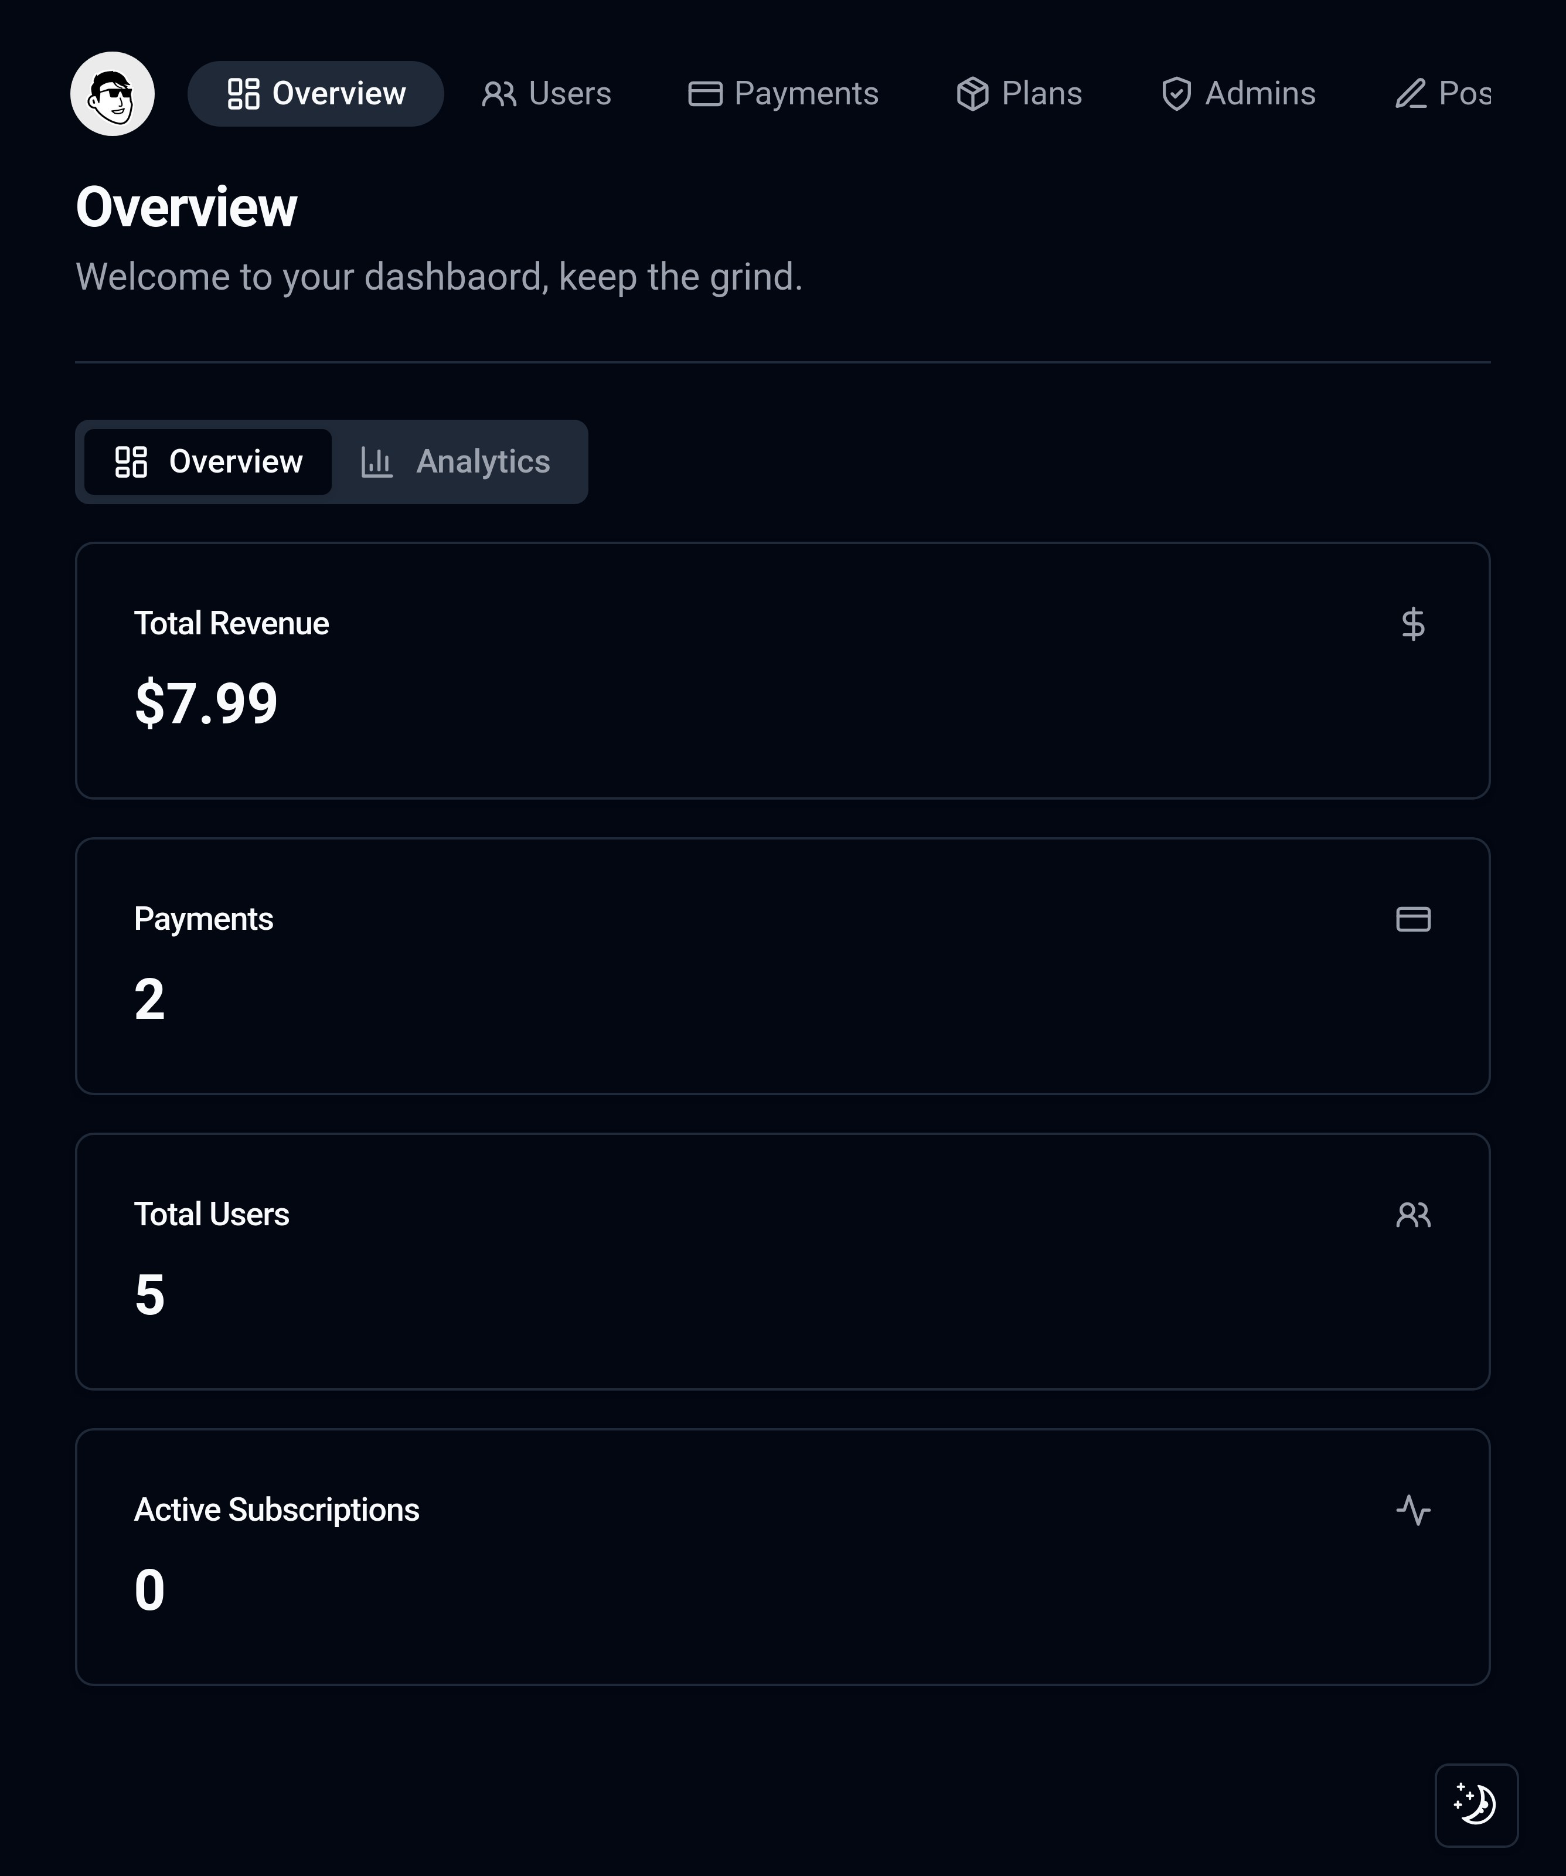Click the bar chart icon beside Analytics
The image size is (1566, 1876).
point(376,462)
